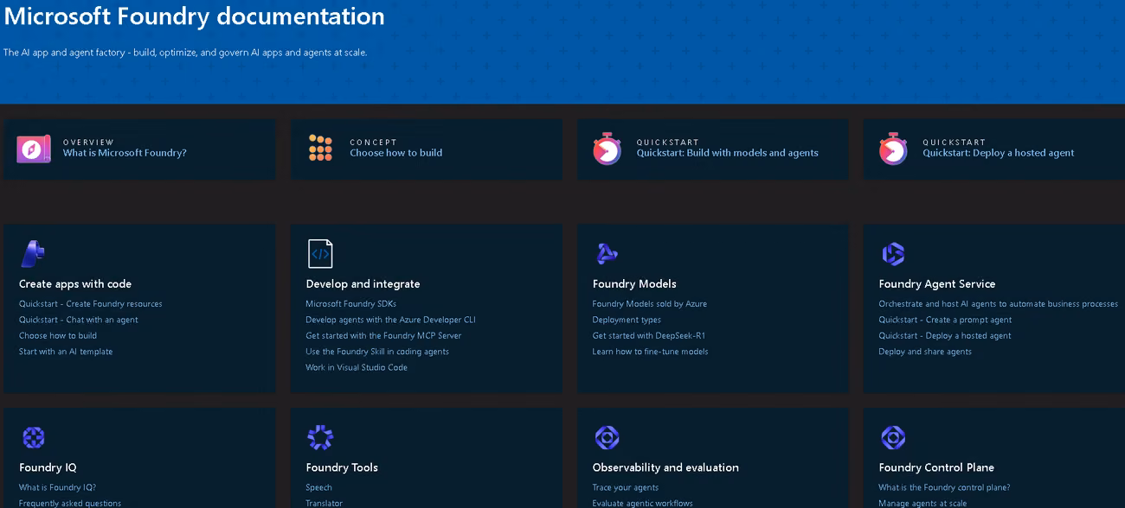Click the Foundry Models icon
1125x508 pixels.
pos(607,254)
